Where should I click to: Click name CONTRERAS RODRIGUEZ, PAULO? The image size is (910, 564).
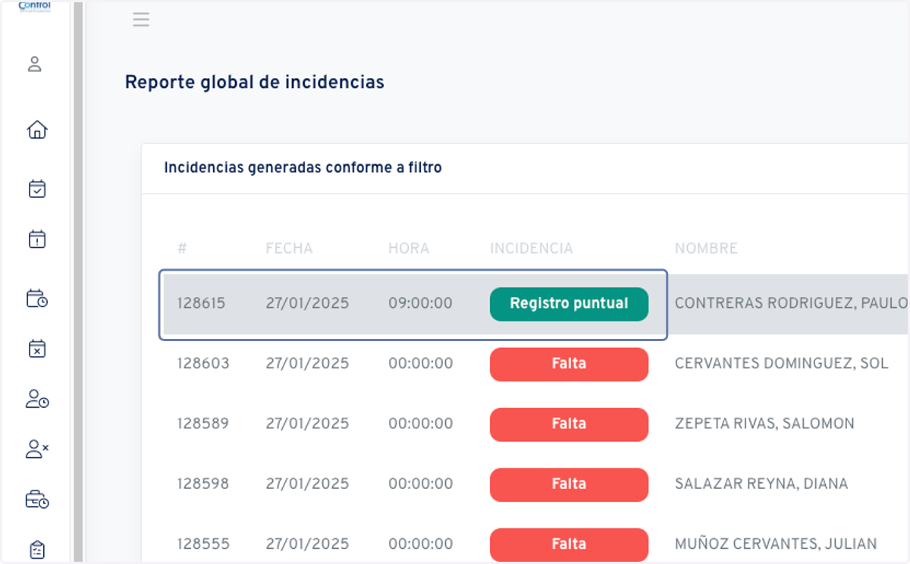pyautogui.click(x=791, y=304)
